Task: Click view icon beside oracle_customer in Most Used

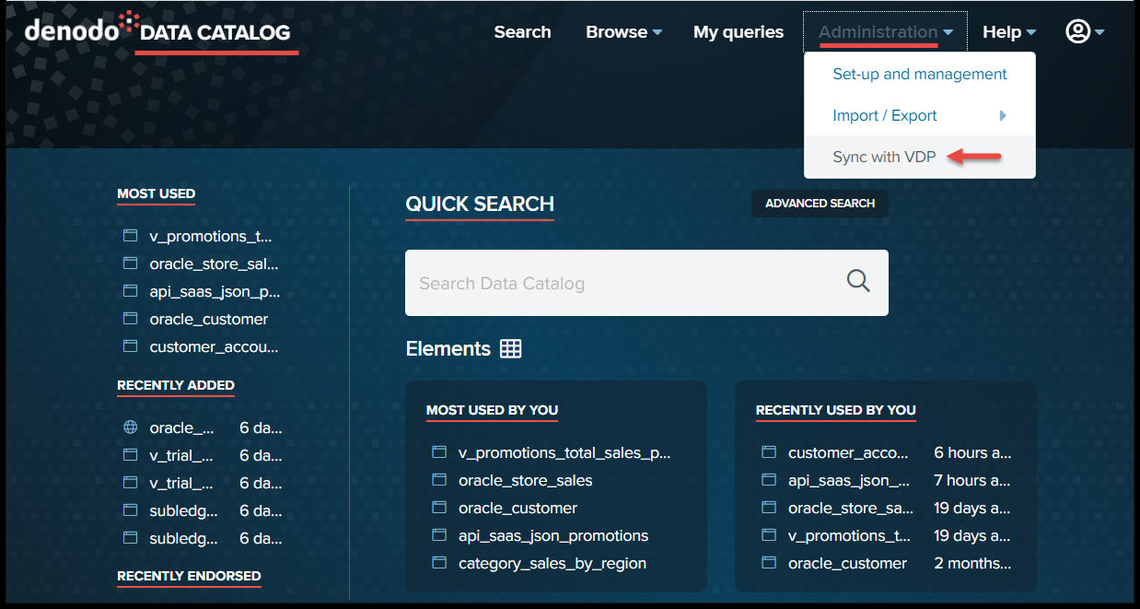Action: 130,319
